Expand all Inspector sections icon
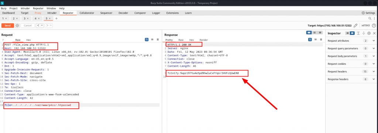This screenshot has width=378, height=133. coord(358,33)
